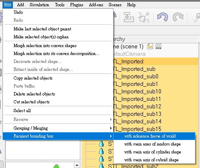Screen dimensions: 200x168
Task: Click the redo arrow toolbar icon
Action: (x=178, y=17)
